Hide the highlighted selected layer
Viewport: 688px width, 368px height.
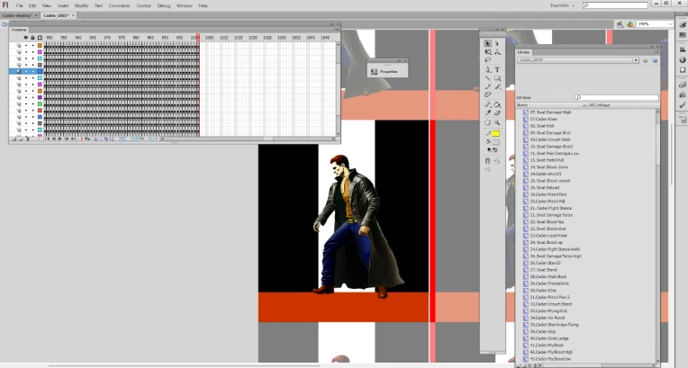point(25,71)
